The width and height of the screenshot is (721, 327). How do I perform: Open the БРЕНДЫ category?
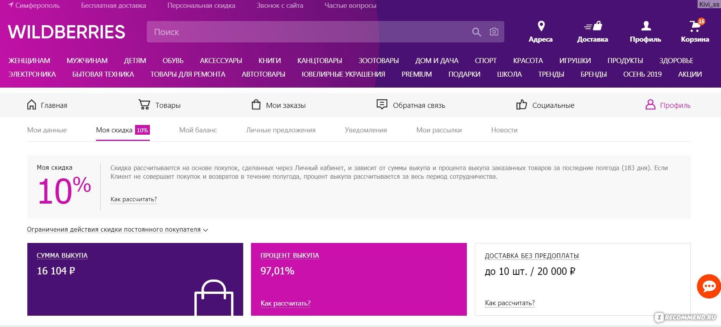(x=593, y=74)
